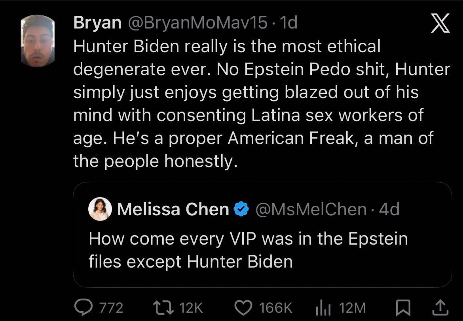Open Melissa Chen's small avatar
This screenshot has width=463, height=321.
coord(100,209)
